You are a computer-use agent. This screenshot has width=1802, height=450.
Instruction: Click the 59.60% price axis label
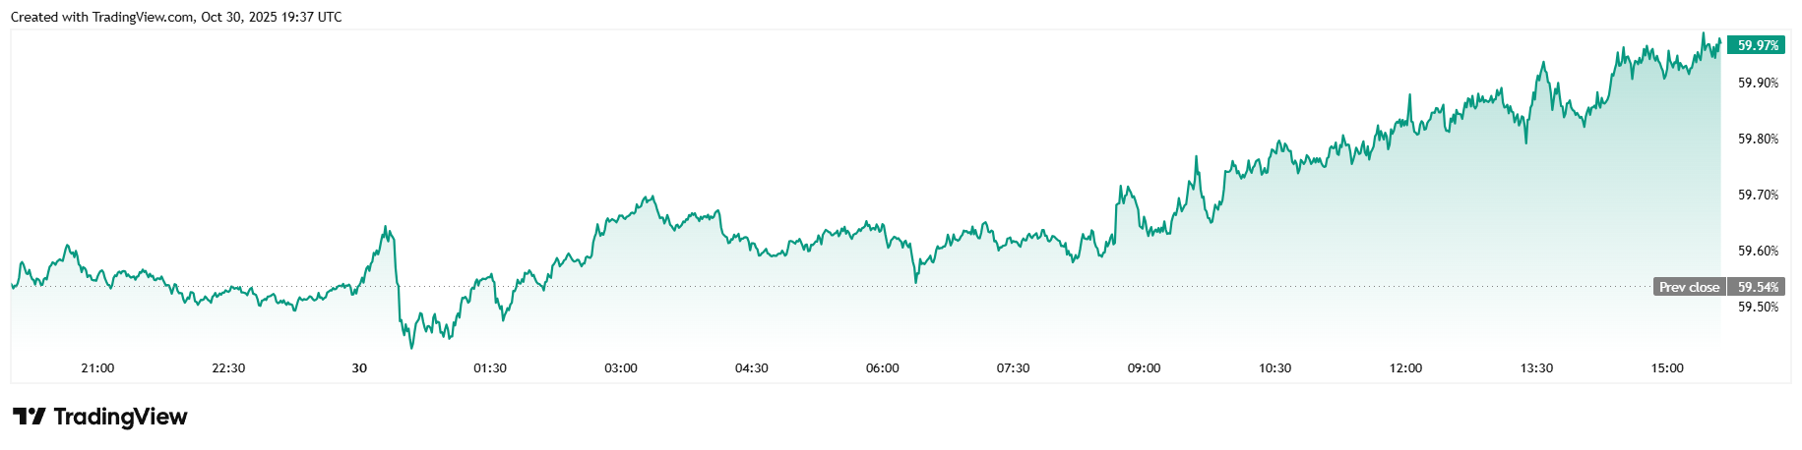(x=1758, y=251)
